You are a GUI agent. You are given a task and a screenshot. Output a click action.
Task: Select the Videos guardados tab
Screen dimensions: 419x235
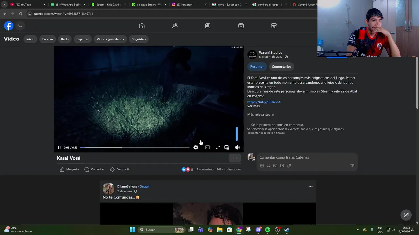click(110, 39)
